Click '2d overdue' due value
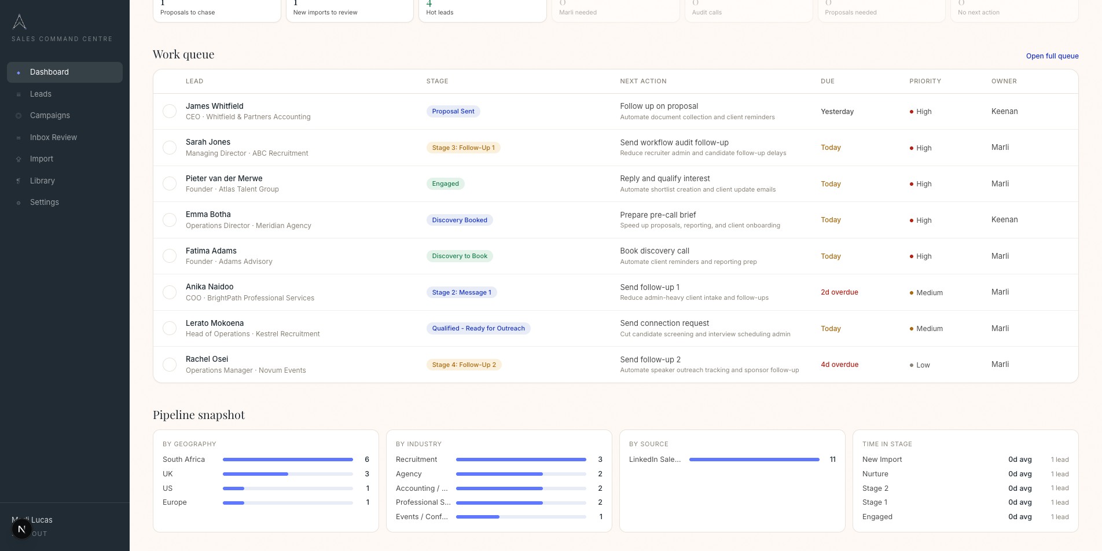1102x551 pixels. [x=839, y=292]
